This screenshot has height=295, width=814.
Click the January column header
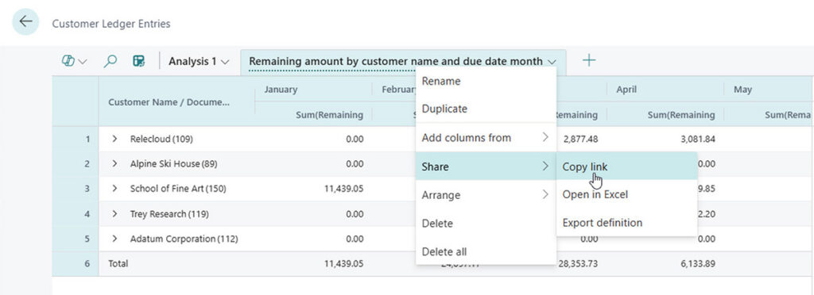[x=313, y=90]
